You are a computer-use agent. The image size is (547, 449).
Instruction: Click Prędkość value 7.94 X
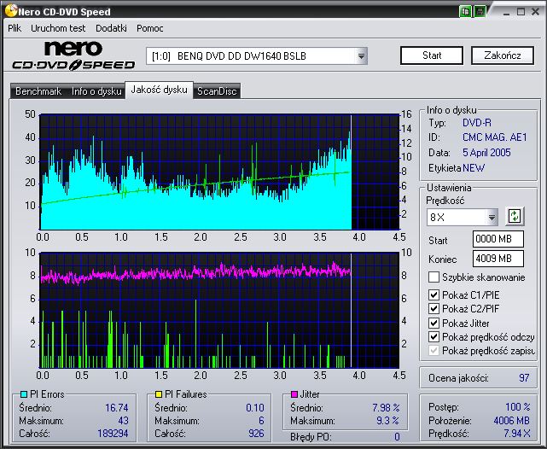pyautogui.click(x=516, y=434)
